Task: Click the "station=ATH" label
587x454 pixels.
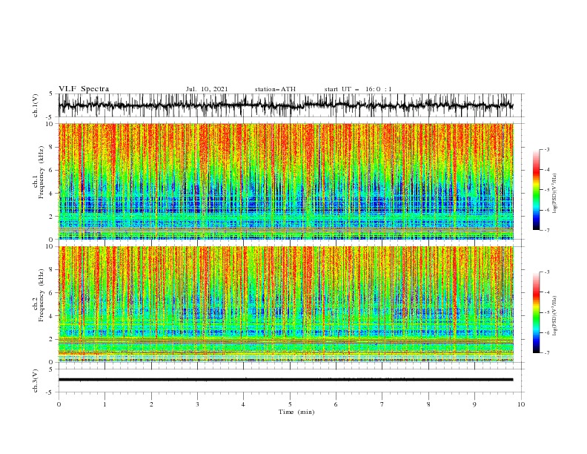Action: click(x=275, y=89)
